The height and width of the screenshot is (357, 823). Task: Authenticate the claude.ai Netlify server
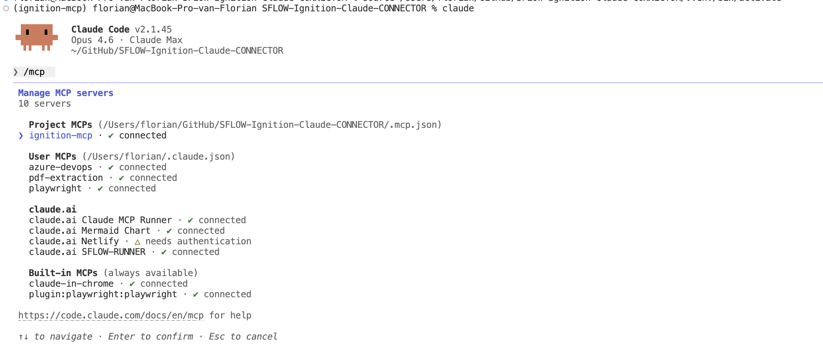[74, 241]
